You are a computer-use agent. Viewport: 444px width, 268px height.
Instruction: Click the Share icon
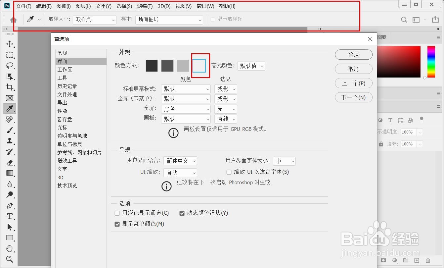click(x=435, y=20)
